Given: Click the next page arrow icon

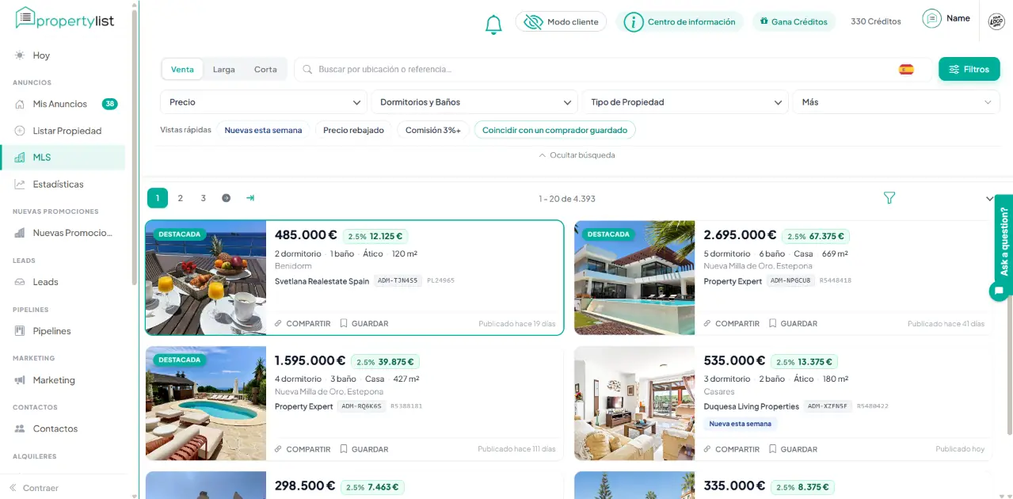Looking at the screenshot, I should click(x=227, y=198).
